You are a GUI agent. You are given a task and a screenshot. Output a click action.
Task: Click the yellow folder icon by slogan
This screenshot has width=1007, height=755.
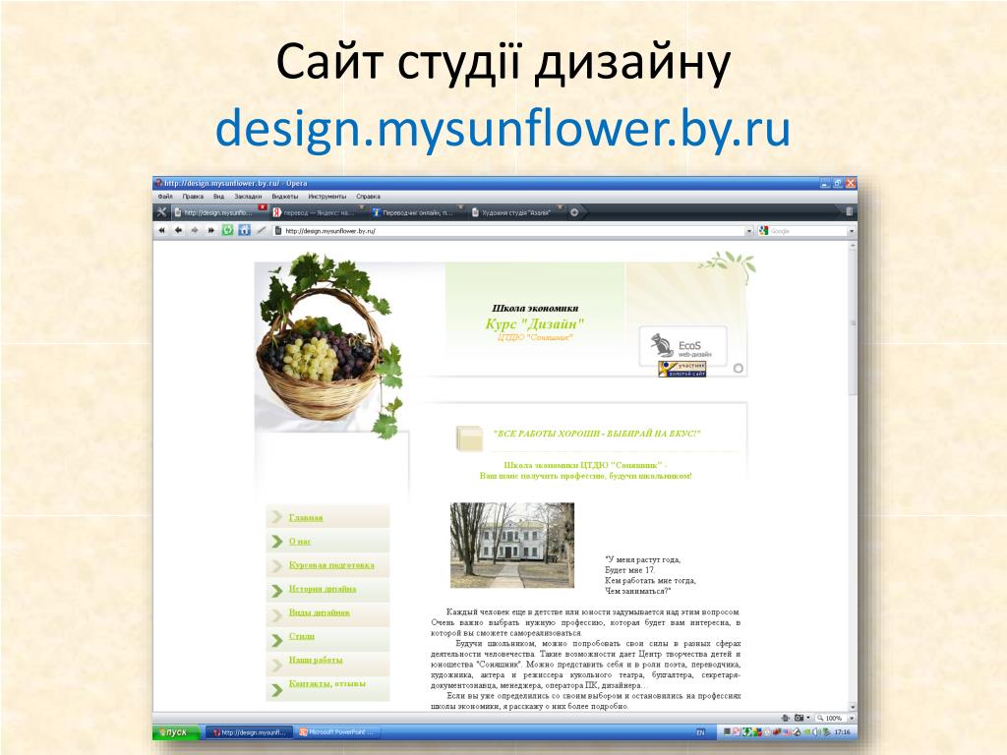pyautogui.click(x=469, y=437)
